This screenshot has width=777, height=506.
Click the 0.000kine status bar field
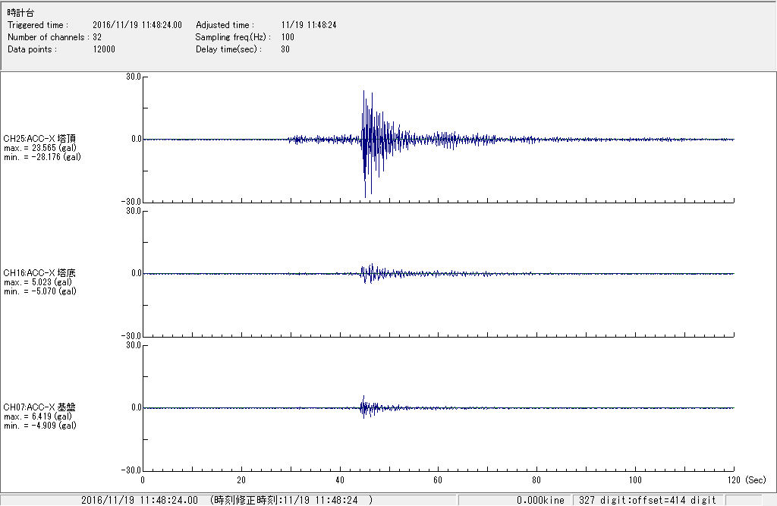(540, 500)
